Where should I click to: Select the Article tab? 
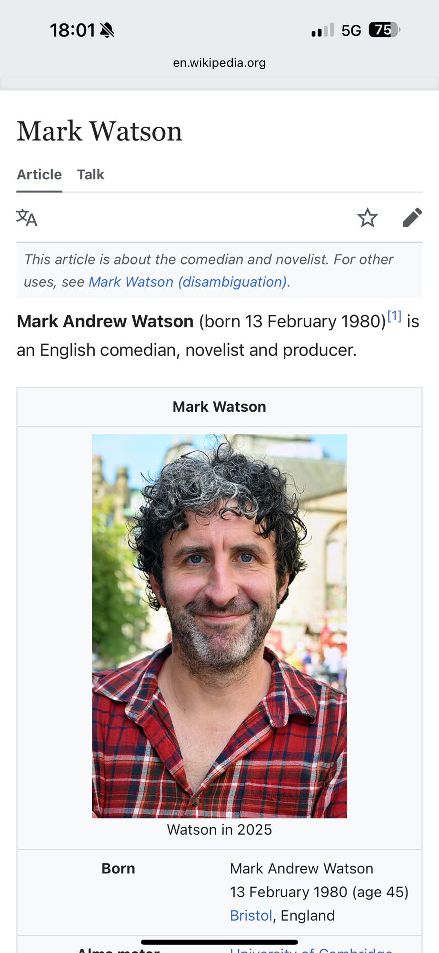tap(40, 174)
